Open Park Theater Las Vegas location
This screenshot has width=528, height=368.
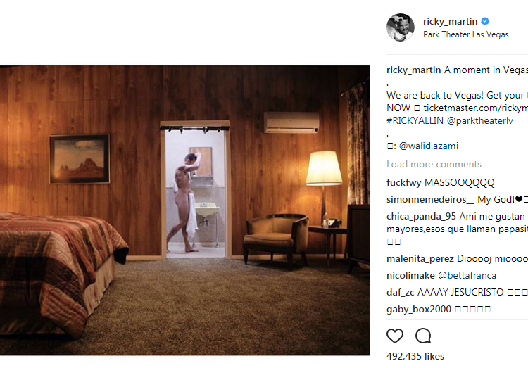(x=466, y=34)
